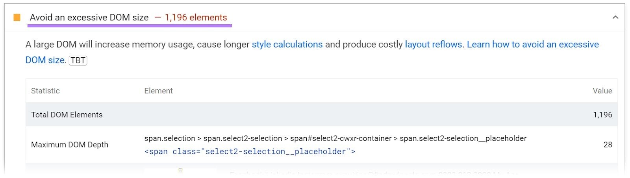The image size is (630, 178).
Task: Collapse the DOM size audit chevron
Action: [x=615, y=17]
